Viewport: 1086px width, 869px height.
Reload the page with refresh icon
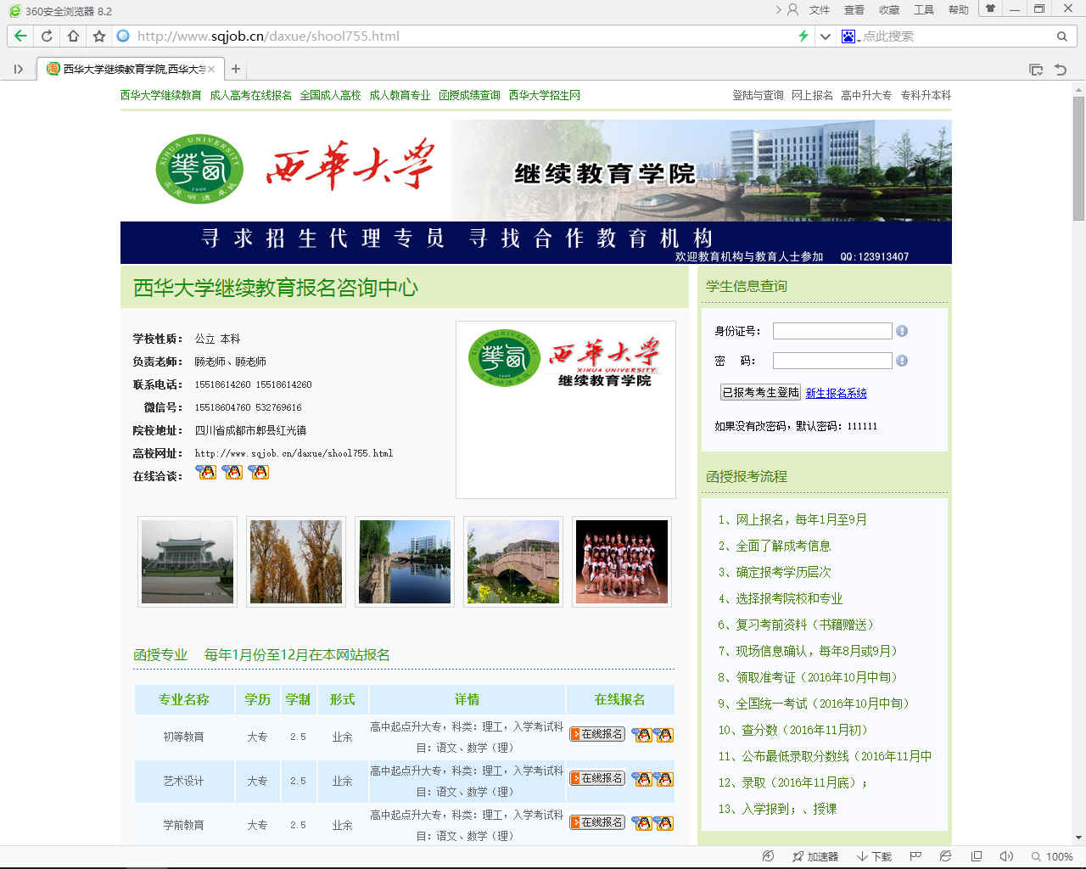47,36
